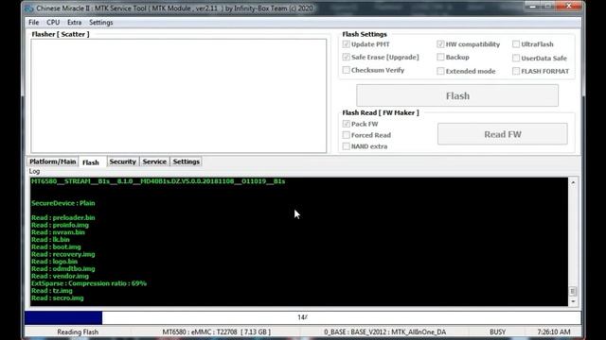Click the app icon in the title bar
Image resolution: width=606 pixels, height=340 pixels.
[29, 8]
